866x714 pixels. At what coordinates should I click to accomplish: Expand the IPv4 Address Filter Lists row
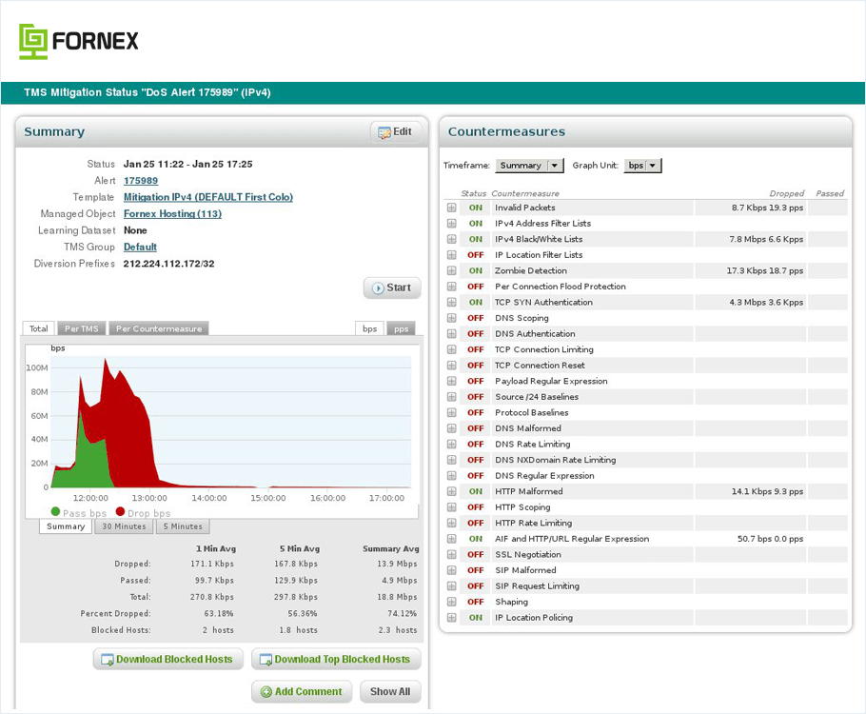[x=452, y=224]
